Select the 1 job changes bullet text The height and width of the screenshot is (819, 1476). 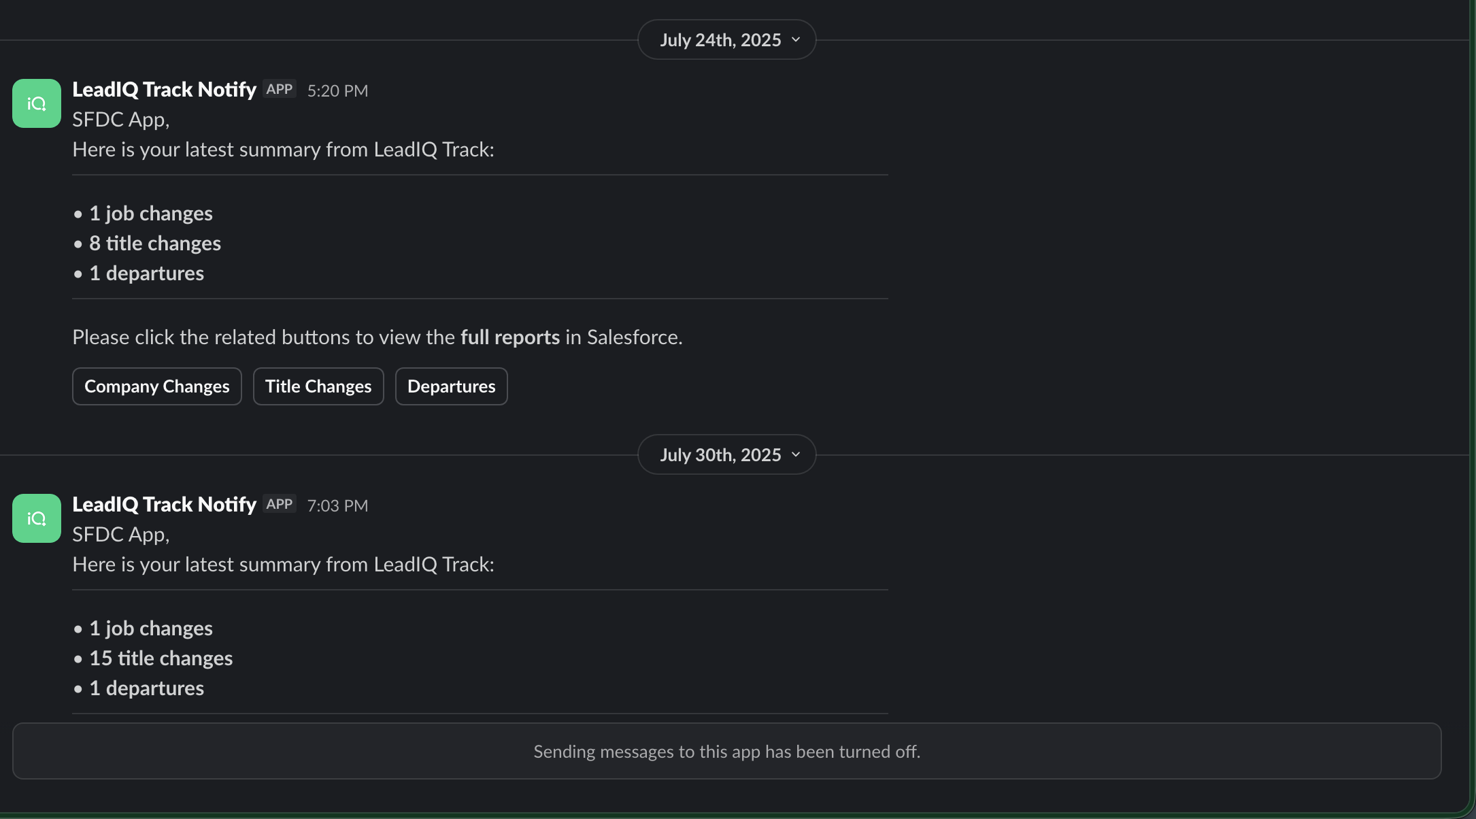point(151,213)
